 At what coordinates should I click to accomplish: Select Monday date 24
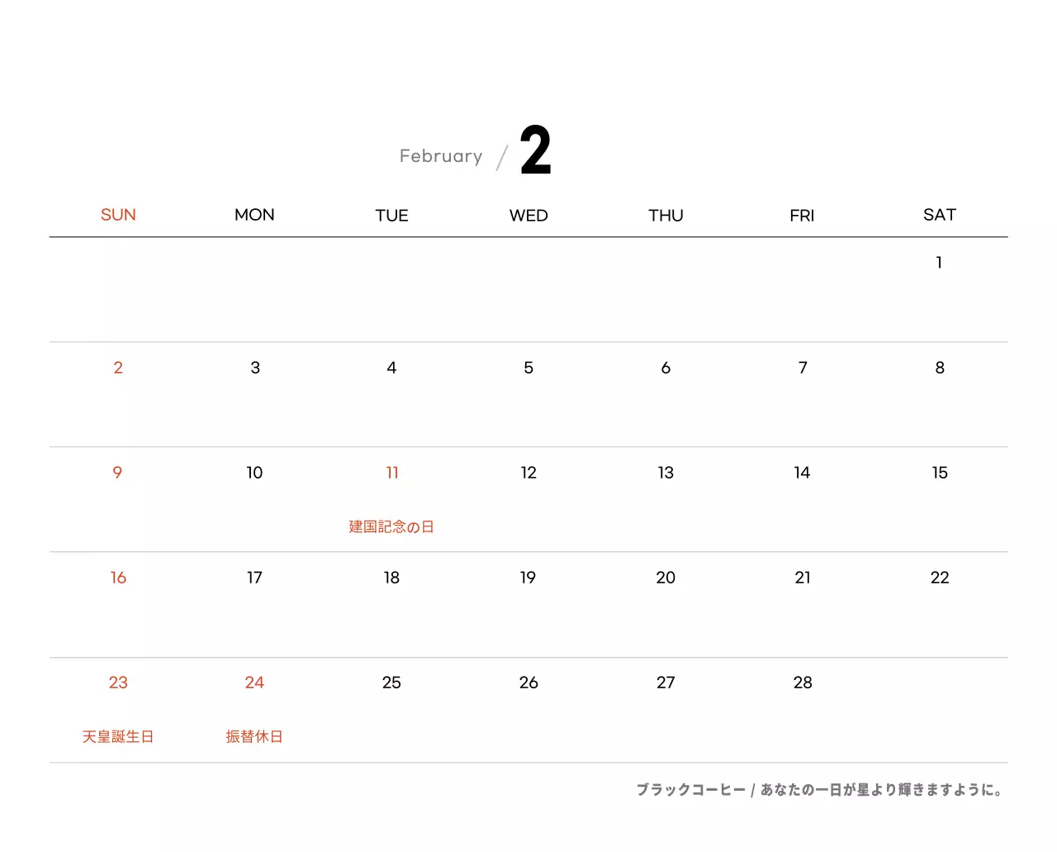[254, 683]
